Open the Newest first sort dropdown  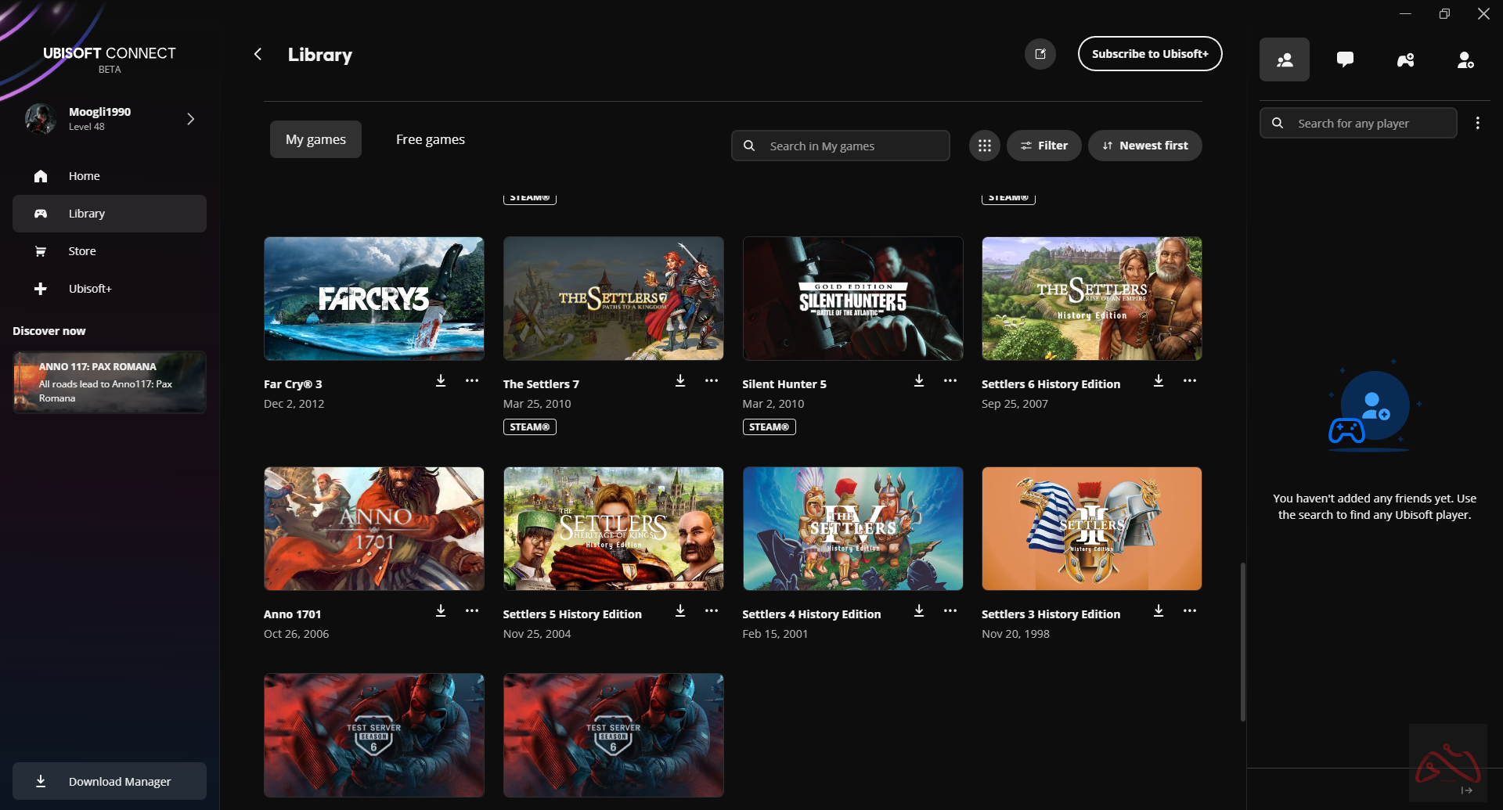1144,146
